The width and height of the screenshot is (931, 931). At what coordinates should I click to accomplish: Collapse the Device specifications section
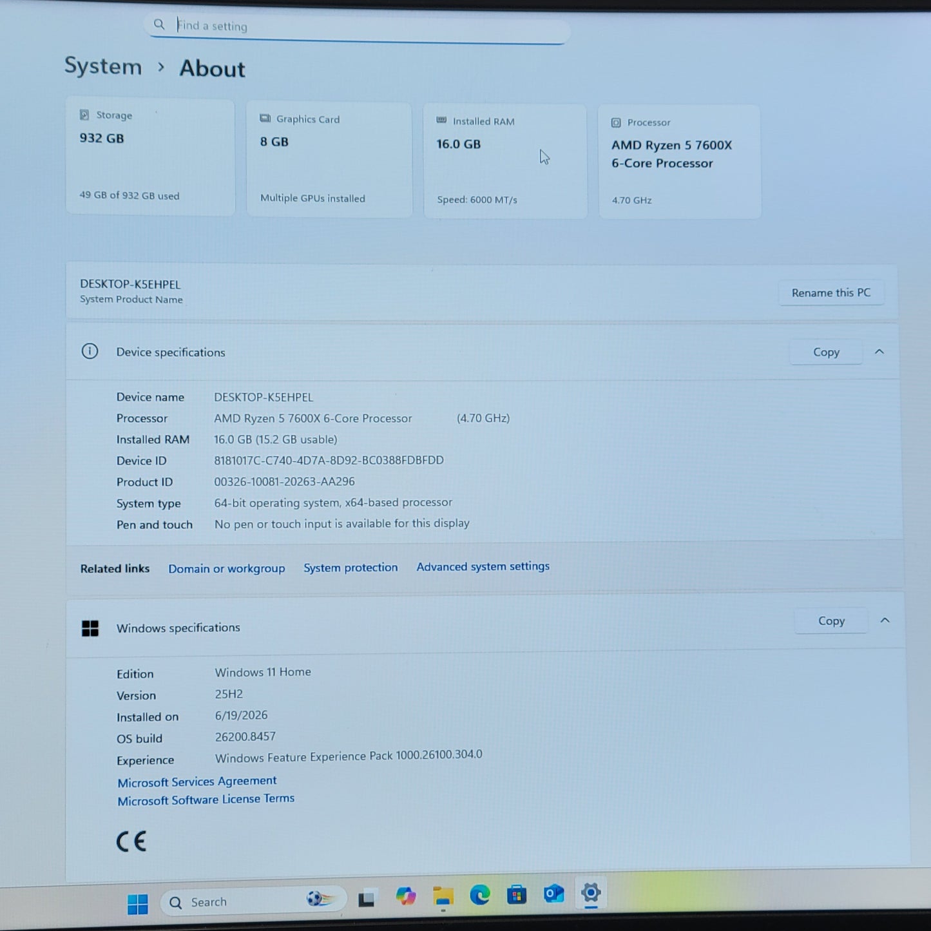click(x=879, y=352)
